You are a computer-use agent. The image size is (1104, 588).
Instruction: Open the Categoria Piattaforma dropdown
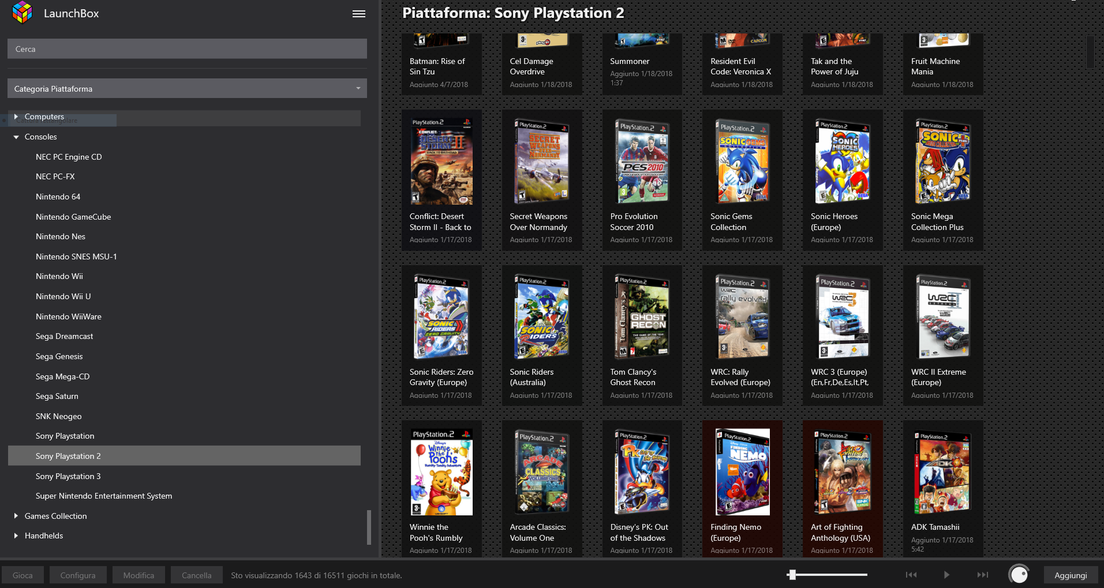click(x=187, y=89)
